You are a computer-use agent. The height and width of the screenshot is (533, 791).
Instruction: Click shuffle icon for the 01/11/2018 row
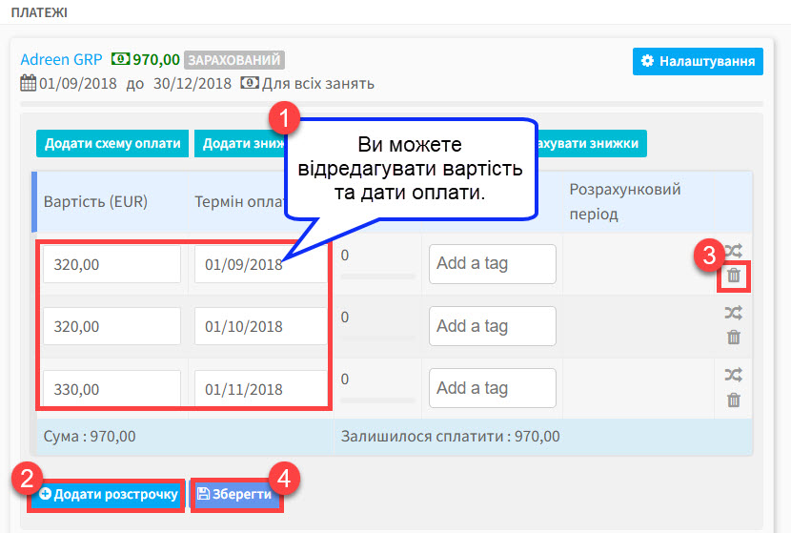tap(733, 375)
